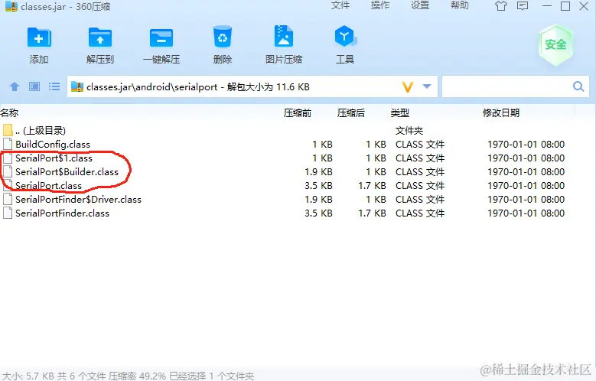
Task: Click the status bar size summary text
Action: 129,376
